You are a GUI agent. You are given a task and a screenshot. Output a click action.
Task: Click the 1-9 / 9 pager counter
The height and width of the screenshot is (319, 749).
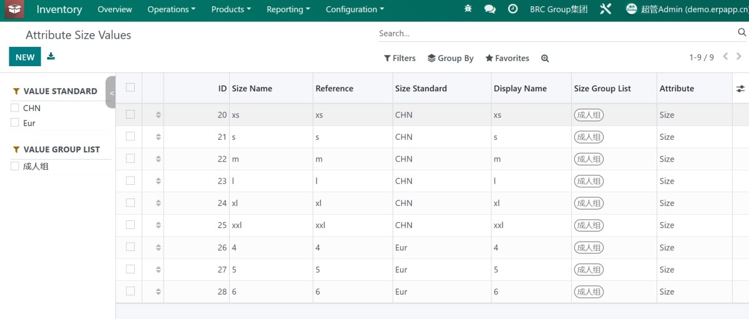point(702,57)
